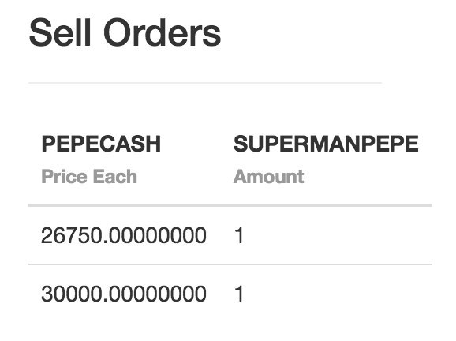Click the thick line below table headers
The width and height of the screenshot is (456, 341).
tap(230, 205)
